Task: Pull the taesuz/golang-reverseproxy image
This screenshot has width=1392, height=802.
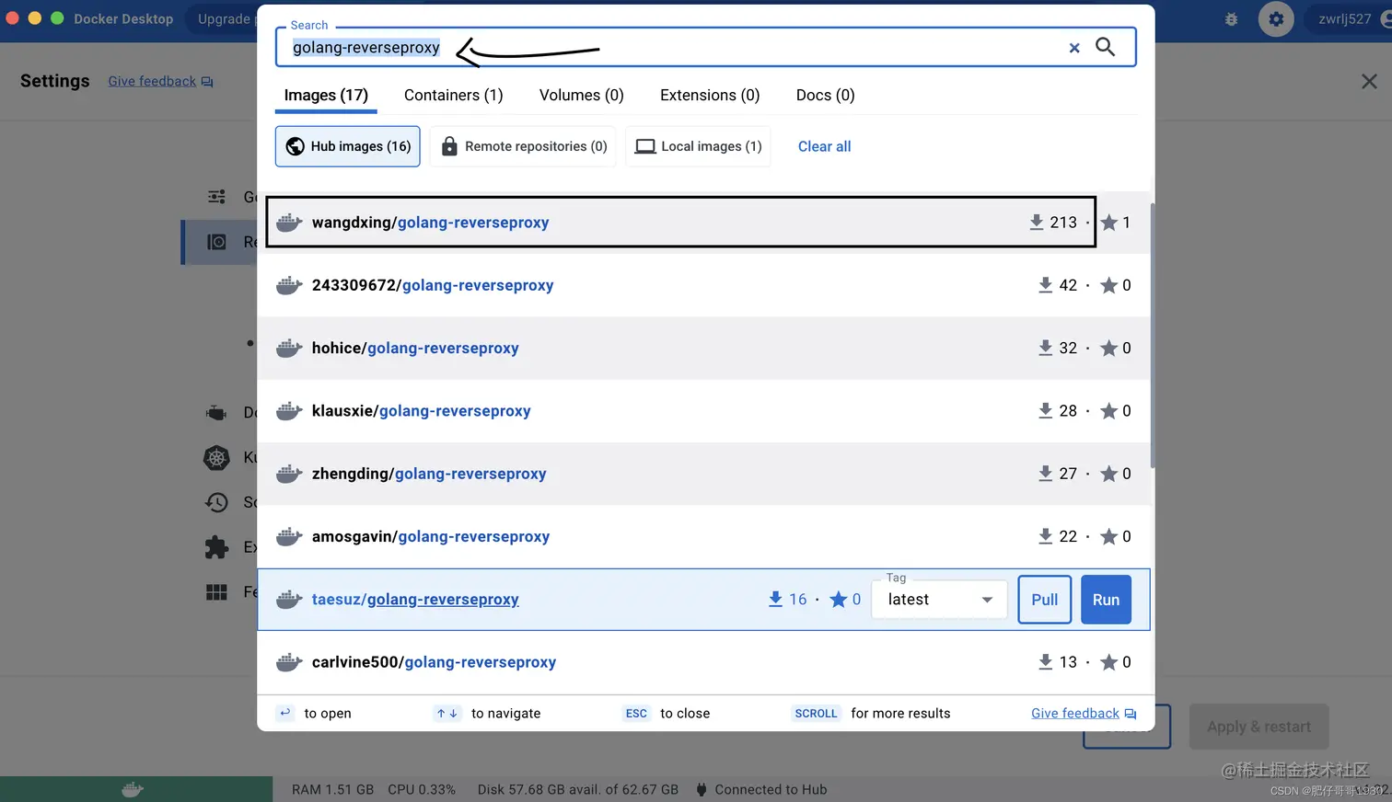Action: coord(1045,600)
